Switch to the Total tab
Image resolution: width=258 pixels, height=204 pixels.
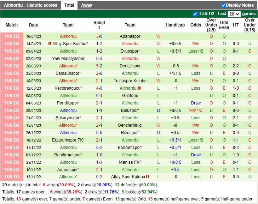point(69,5)
